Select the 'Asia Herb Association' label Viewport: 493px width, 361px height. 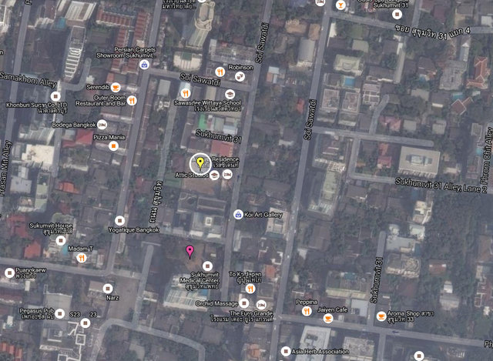pos(320,351)
